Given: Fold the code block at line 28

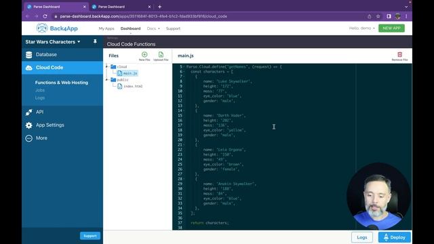Looking at the screenshot, I should [x=184, y=179].
